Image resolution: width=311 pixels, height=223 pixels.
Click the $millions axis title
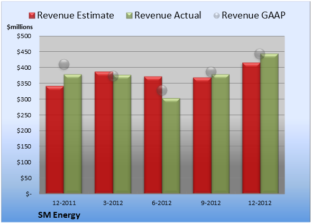click(x=20, y=27)
